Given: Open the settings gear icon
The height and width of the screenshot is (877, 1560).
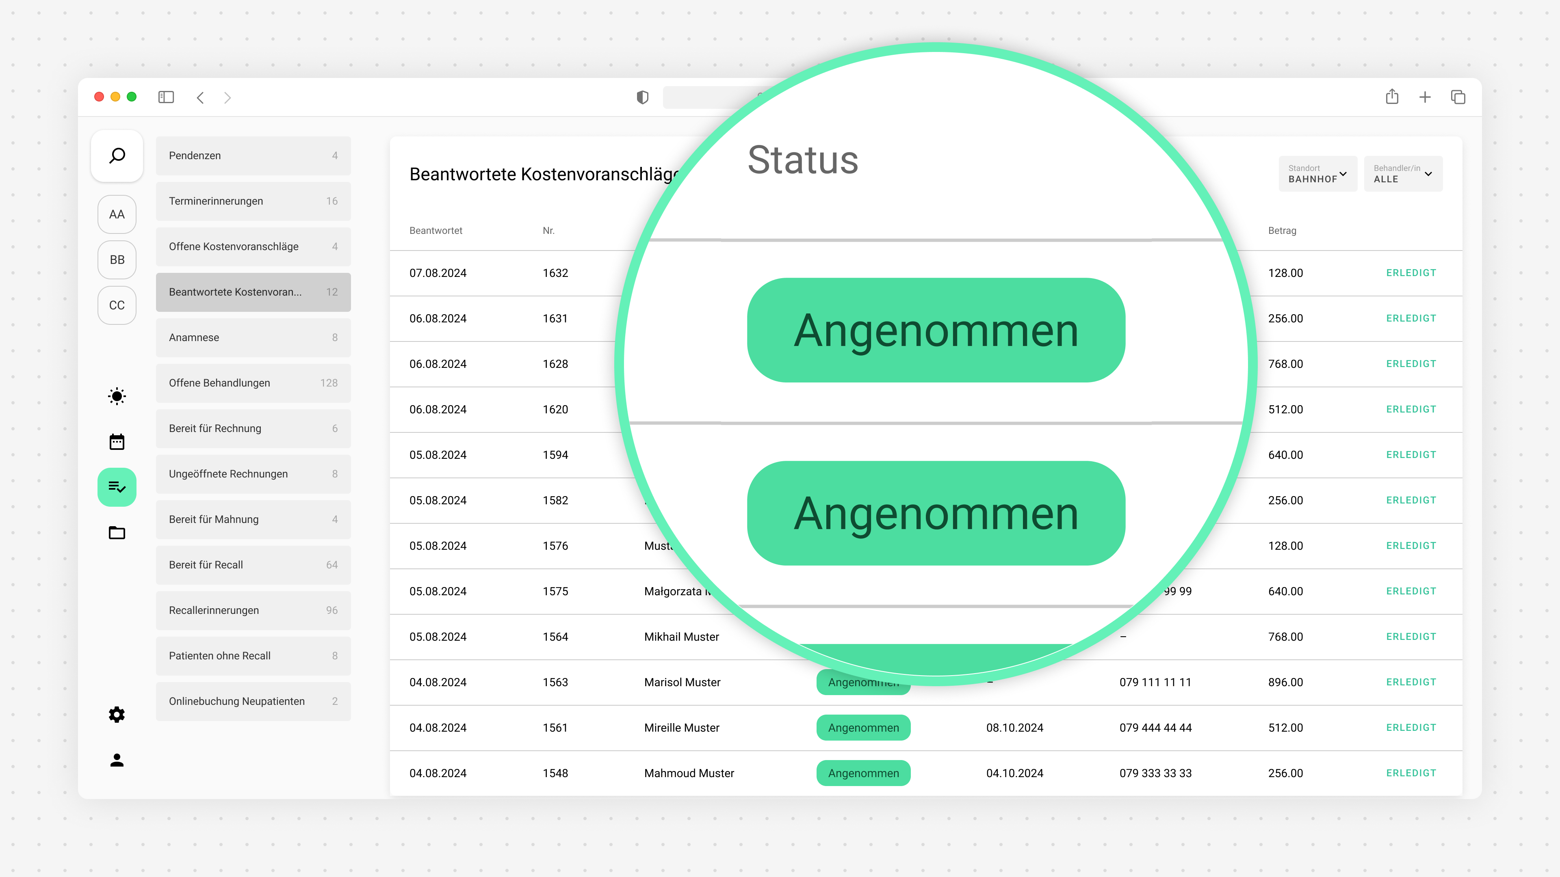Looking at the screenshot, I should point(117,715).
